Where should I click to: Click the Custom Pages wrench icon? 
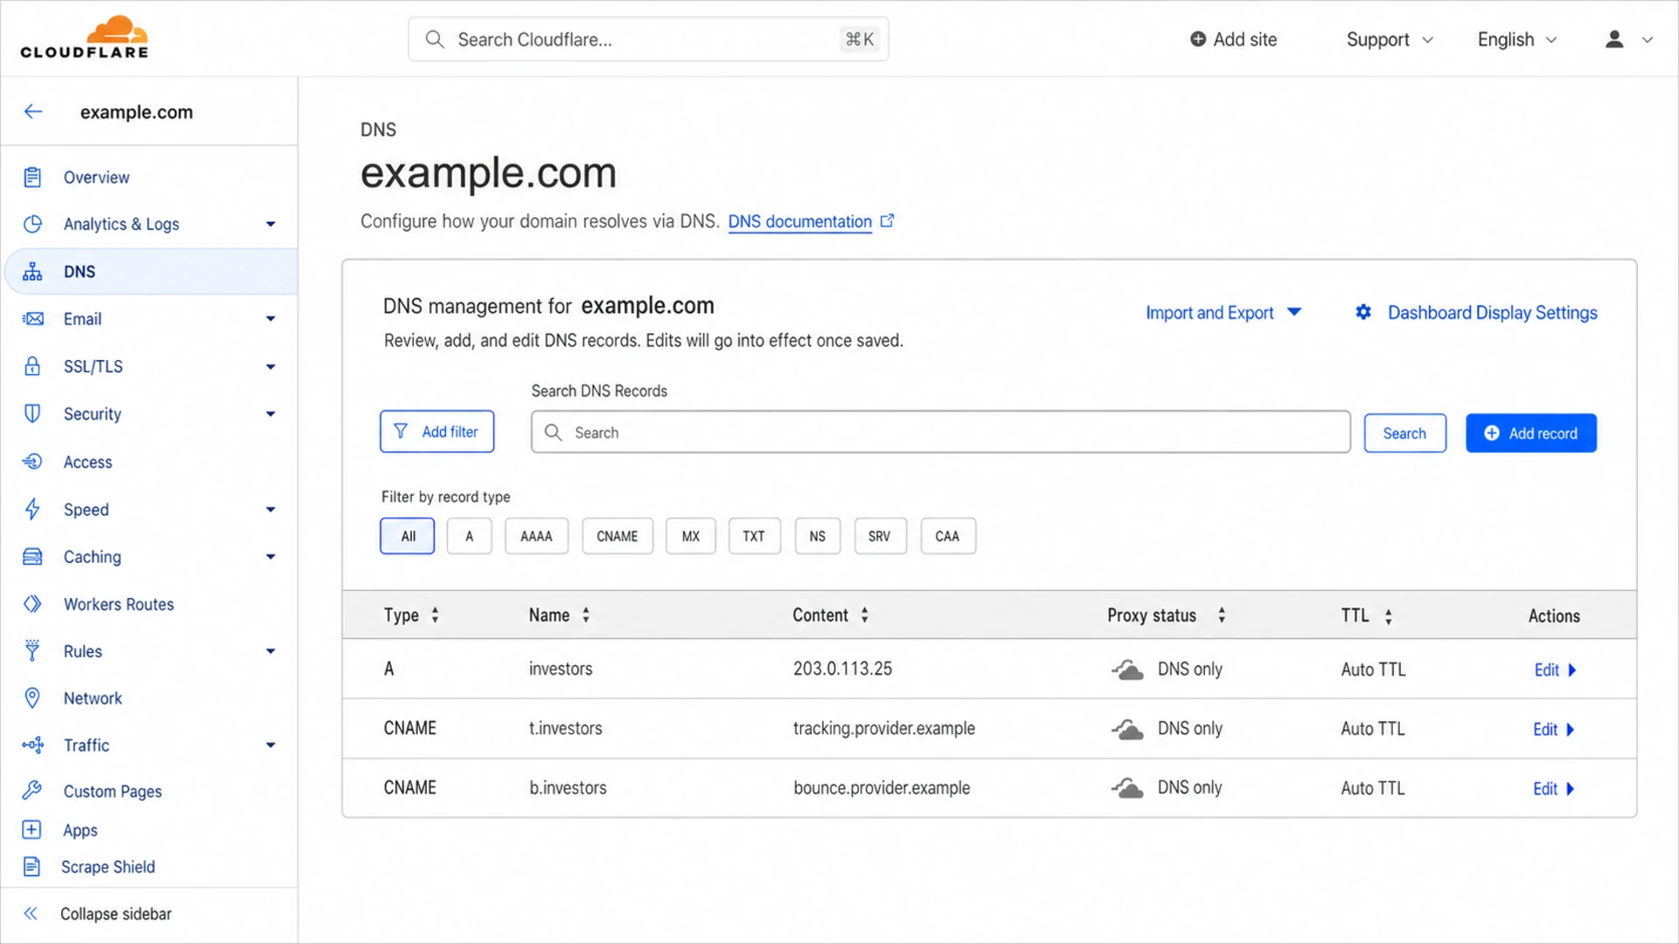coord(32,791)
